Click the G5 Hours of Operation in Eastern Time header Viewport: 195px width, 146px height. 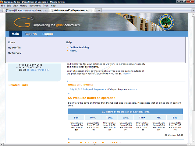coord(125,112)
